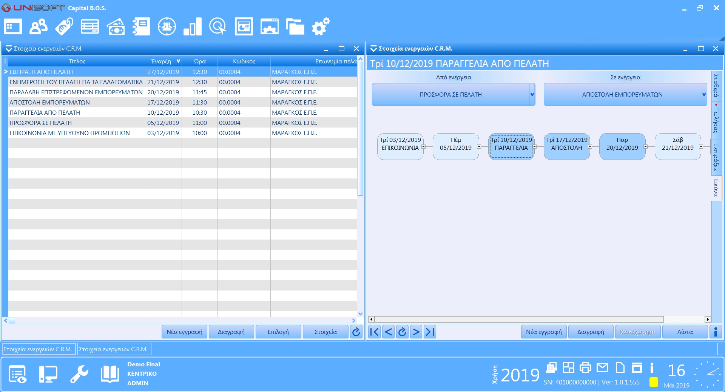
Task: Switch to the Πωλήσεις side tab
Action: [x=716, y=120]
